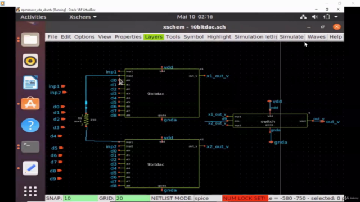The image size is (360, 202).
Task: Open Ubuntu Software from the dock
Action: 30,103
